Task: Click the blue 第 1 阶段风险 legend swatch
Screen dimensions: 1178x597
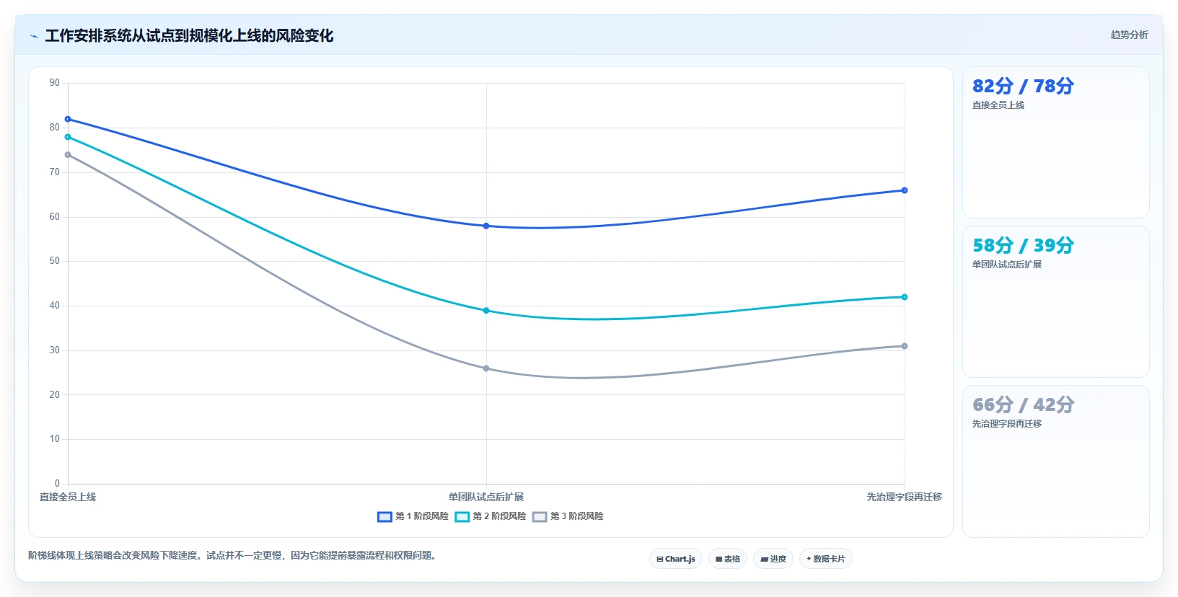Action: pyautogui.click(x=384, y=516)
